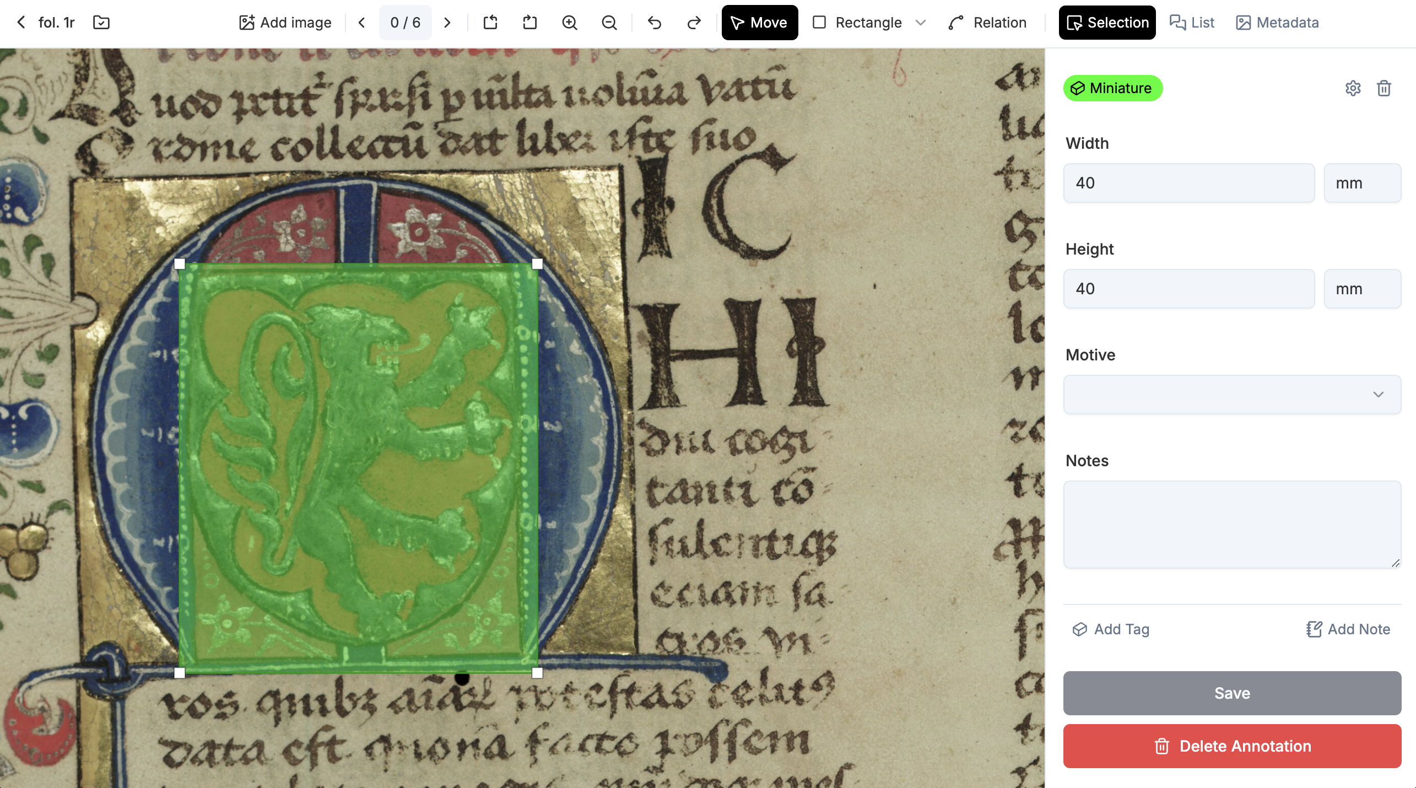Click the Notes label

click(x=1087, y=461)
